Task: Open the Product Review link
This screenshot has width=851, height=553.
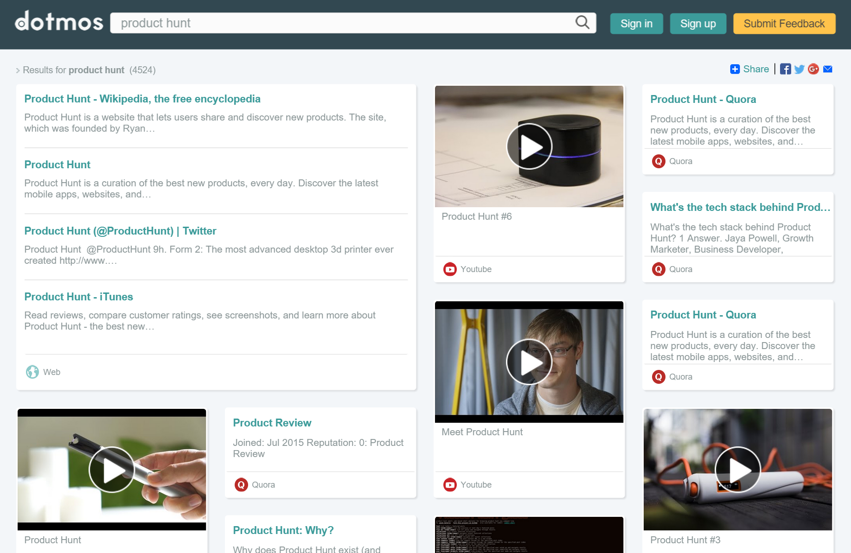Action: click(272, 423)
